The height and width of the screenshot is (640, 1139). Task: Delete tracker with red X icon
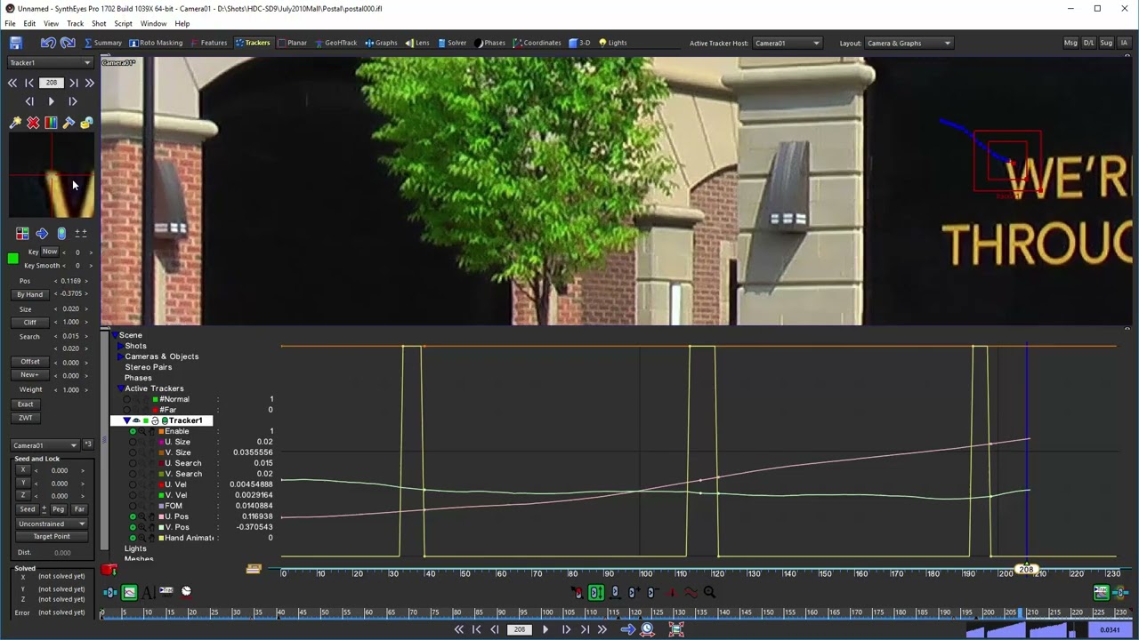[x=33, y=123]
